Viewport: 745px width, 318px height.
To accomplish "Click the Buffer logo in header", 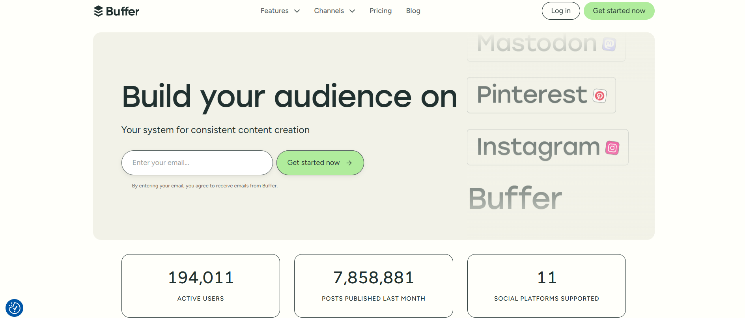I will click(x=116, y=11).
